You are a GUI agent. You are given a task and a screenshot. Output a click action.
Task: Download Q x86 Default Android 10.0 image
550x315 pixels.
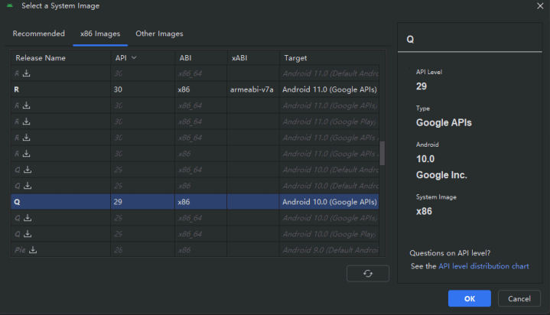[27, 186]
